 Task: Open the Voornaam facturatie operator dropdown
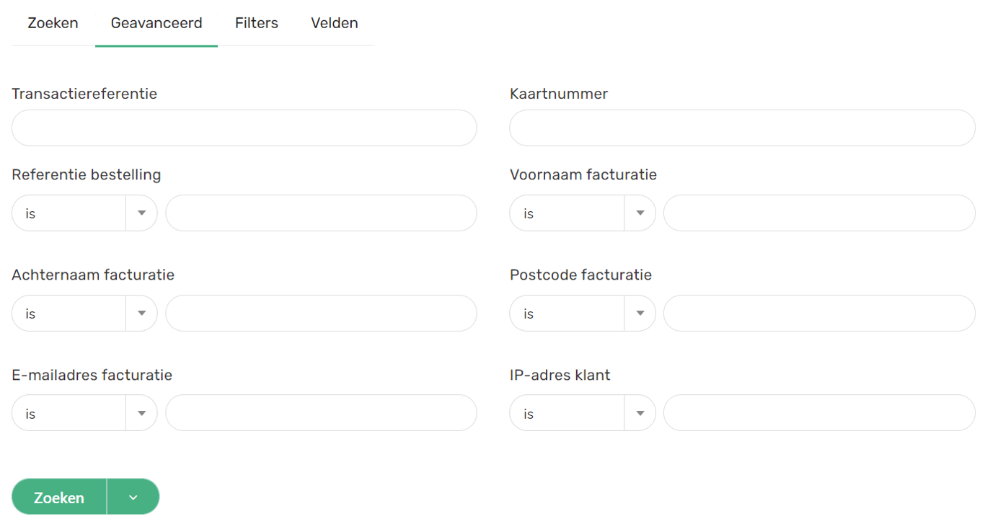[582, 213]
